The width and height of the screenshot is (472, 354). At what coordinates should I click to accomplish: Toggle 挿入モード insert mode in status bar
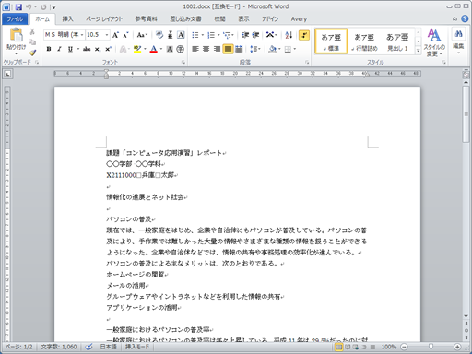click(137, 347)
